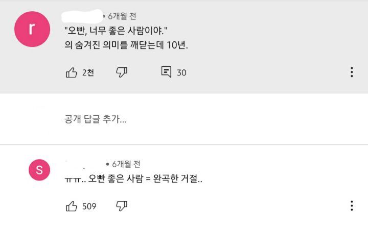The width and height of the screenshot is (368, 232).
Task: Dislike the reply from user S
Action: point(122,206)
